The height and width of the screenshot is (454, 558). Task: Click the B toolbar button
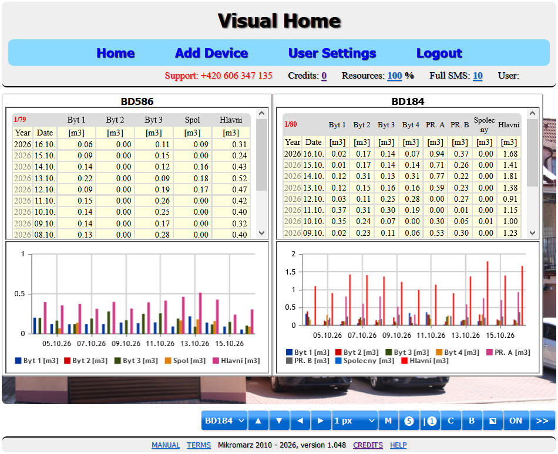click(x=472, y=421)
